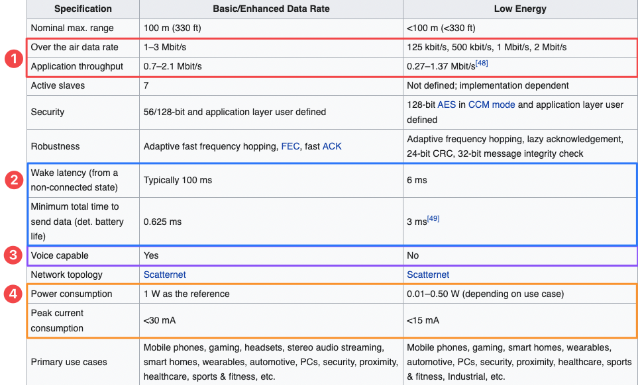This screenshot has height=385, width=638.
Task: Click the red circled marker 4
Action: (x=12, y=294)
